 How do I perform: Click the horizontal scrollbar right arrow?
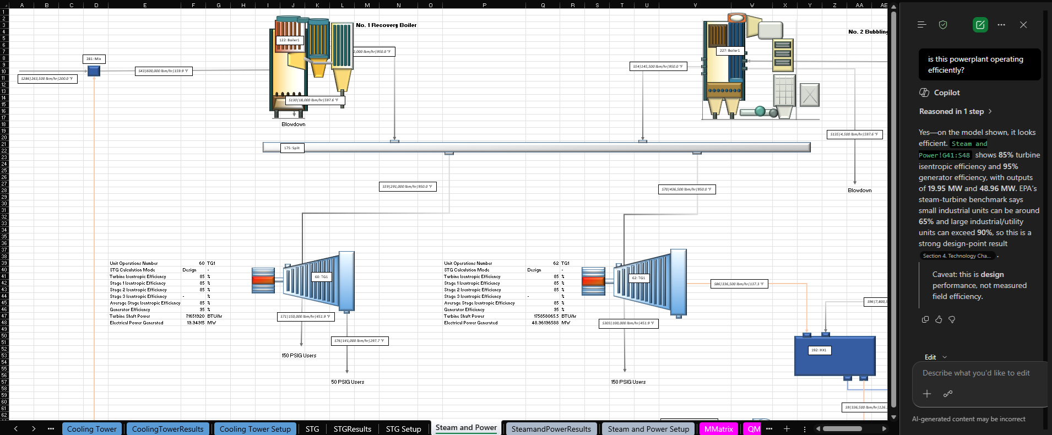884,429
